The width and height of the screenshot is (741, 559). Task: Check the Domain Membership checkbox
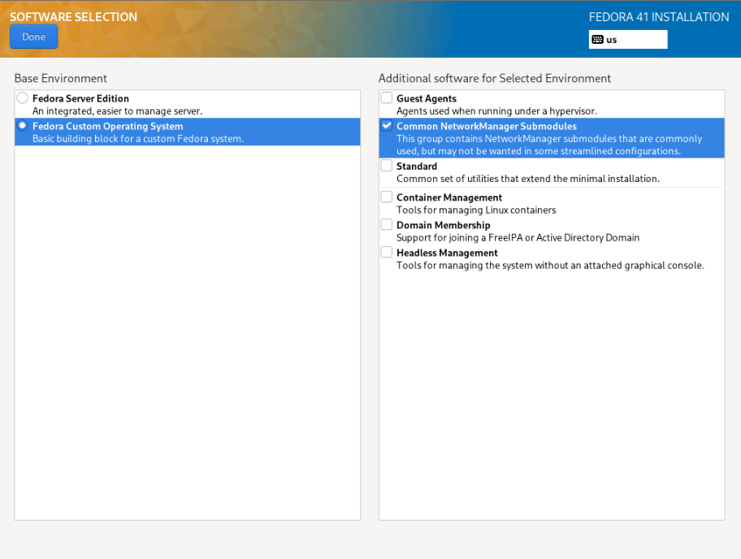click(x=387, y=224)
